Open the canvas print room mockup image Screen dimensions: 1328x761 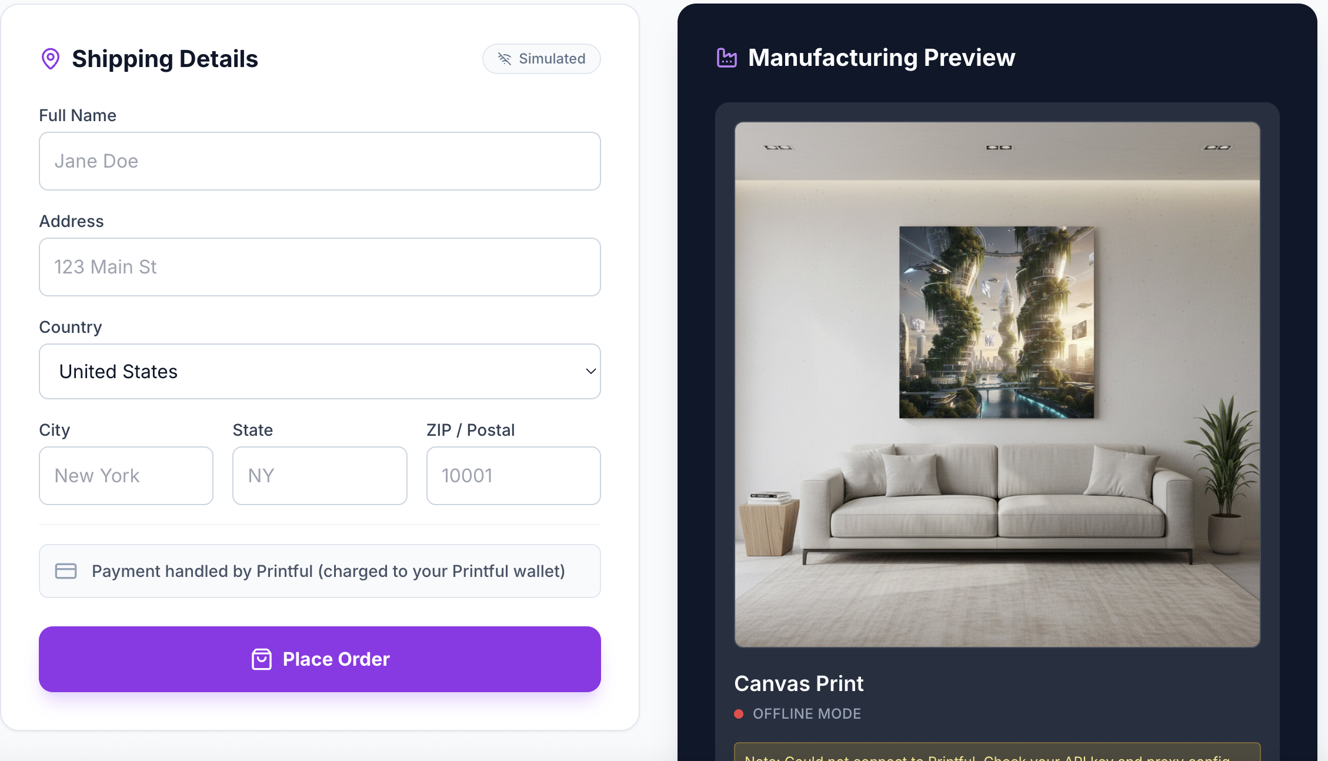pos(997,385)
